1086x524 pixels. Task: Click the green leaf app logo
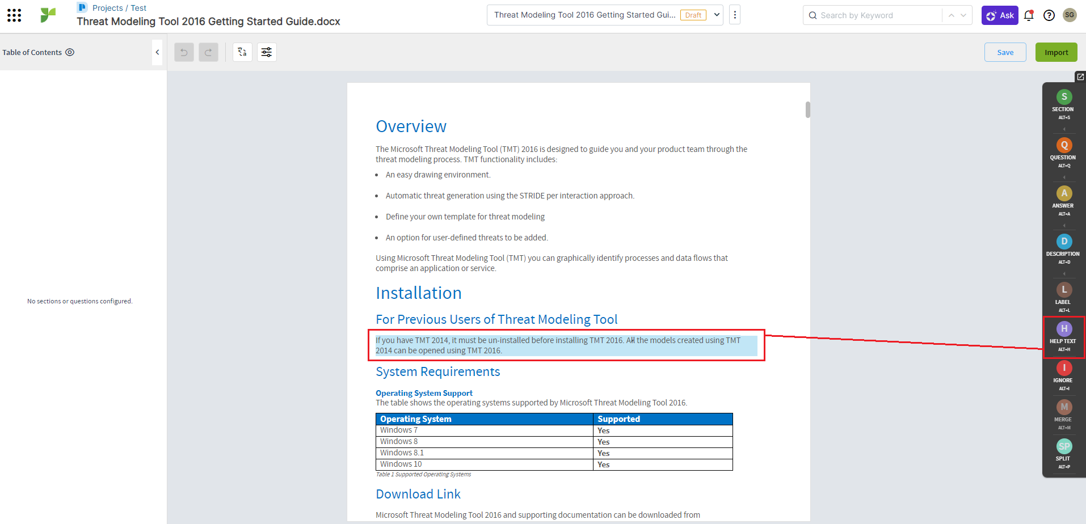[48, 15]
